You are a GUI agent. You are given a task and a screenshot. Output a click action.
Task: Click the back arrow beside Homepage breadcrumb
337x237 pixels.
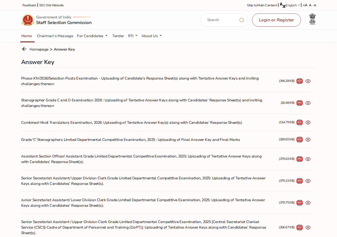point(24,49)
